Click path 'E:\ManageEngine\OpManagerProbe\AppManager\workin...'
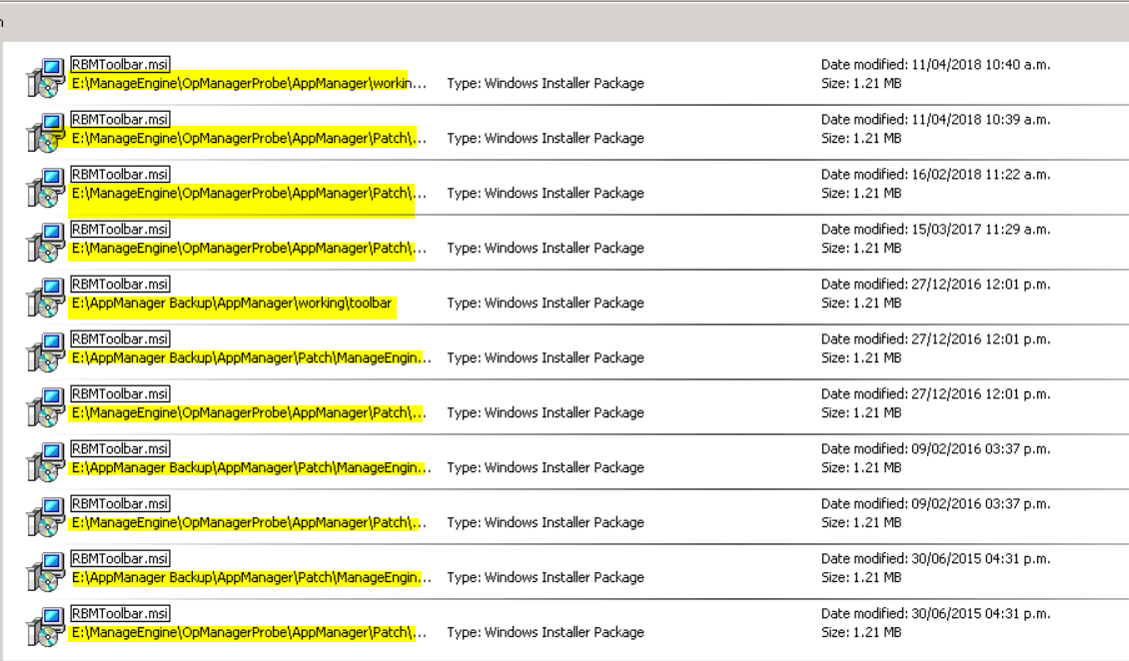Viewport: 1129px width, 661px height. (x=249, y=84)
